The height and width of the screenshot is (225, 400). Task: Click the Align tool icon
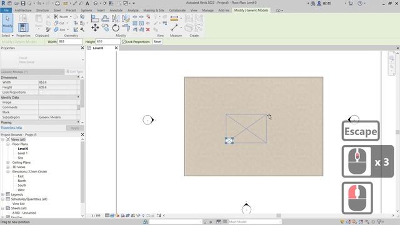tap(95, 19)
